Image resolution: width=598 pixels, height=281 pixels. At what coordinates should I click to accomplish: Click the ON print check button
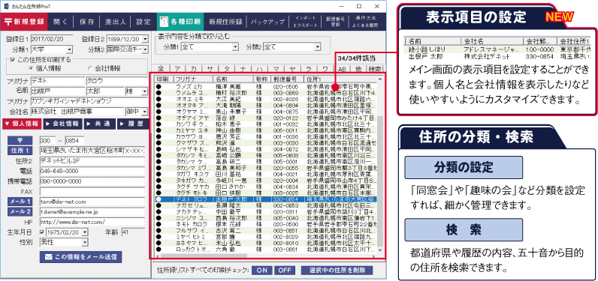click(x=262, y=271)
